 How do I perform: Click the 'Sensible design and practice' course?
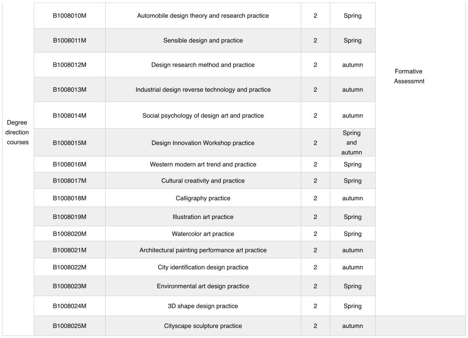pyautogui.click(x=203, y=41)
